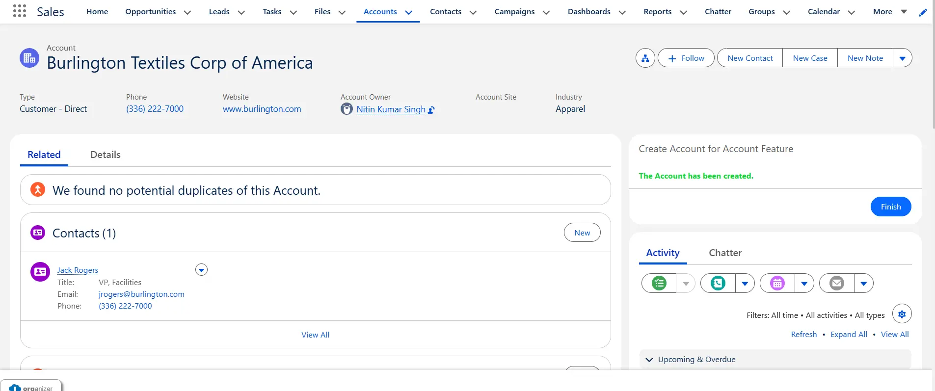The image size is (935, 391).
Task: Open New Event dropdown arrow
Action: tap(804, 283)
